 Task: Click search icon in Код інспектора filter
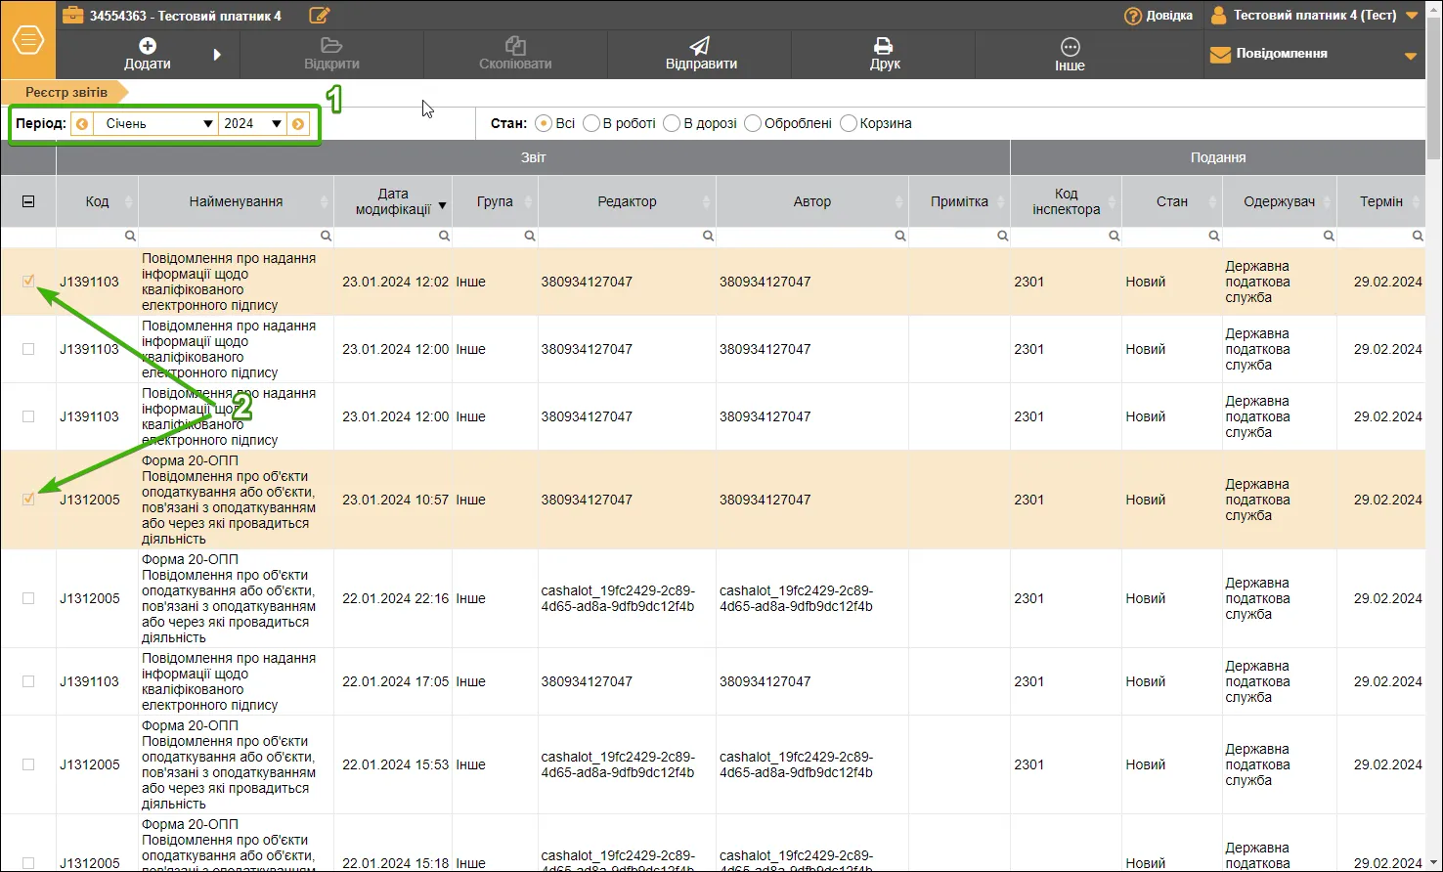pos(1114,237)
